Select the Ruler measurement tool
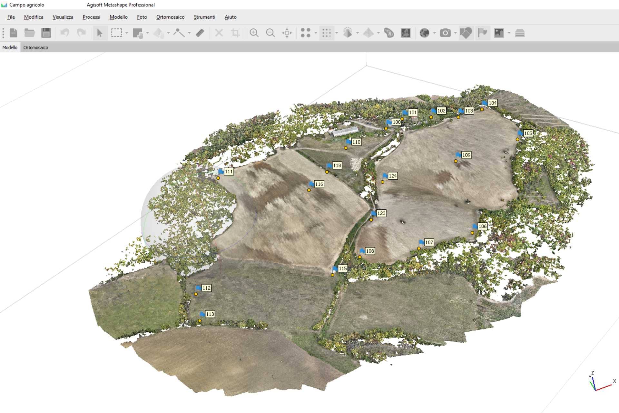The width and height of the screenshot is (619, 413). [x=200, y=33]
